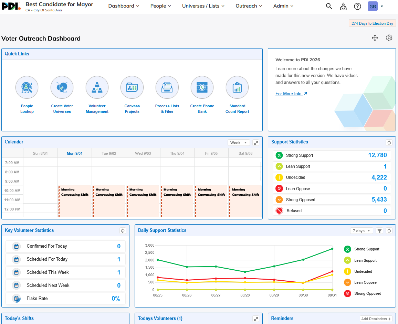Open the Outreach menu

(x=249, y=6)
